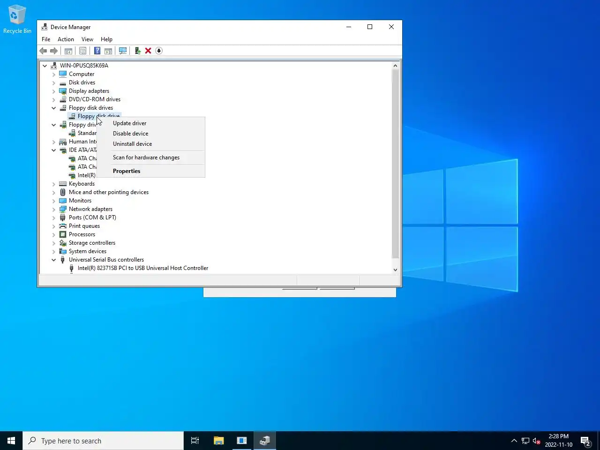This screenshot has width=600, height=450.
Task: Select the System devices folder icon
Action: point(63,251)
